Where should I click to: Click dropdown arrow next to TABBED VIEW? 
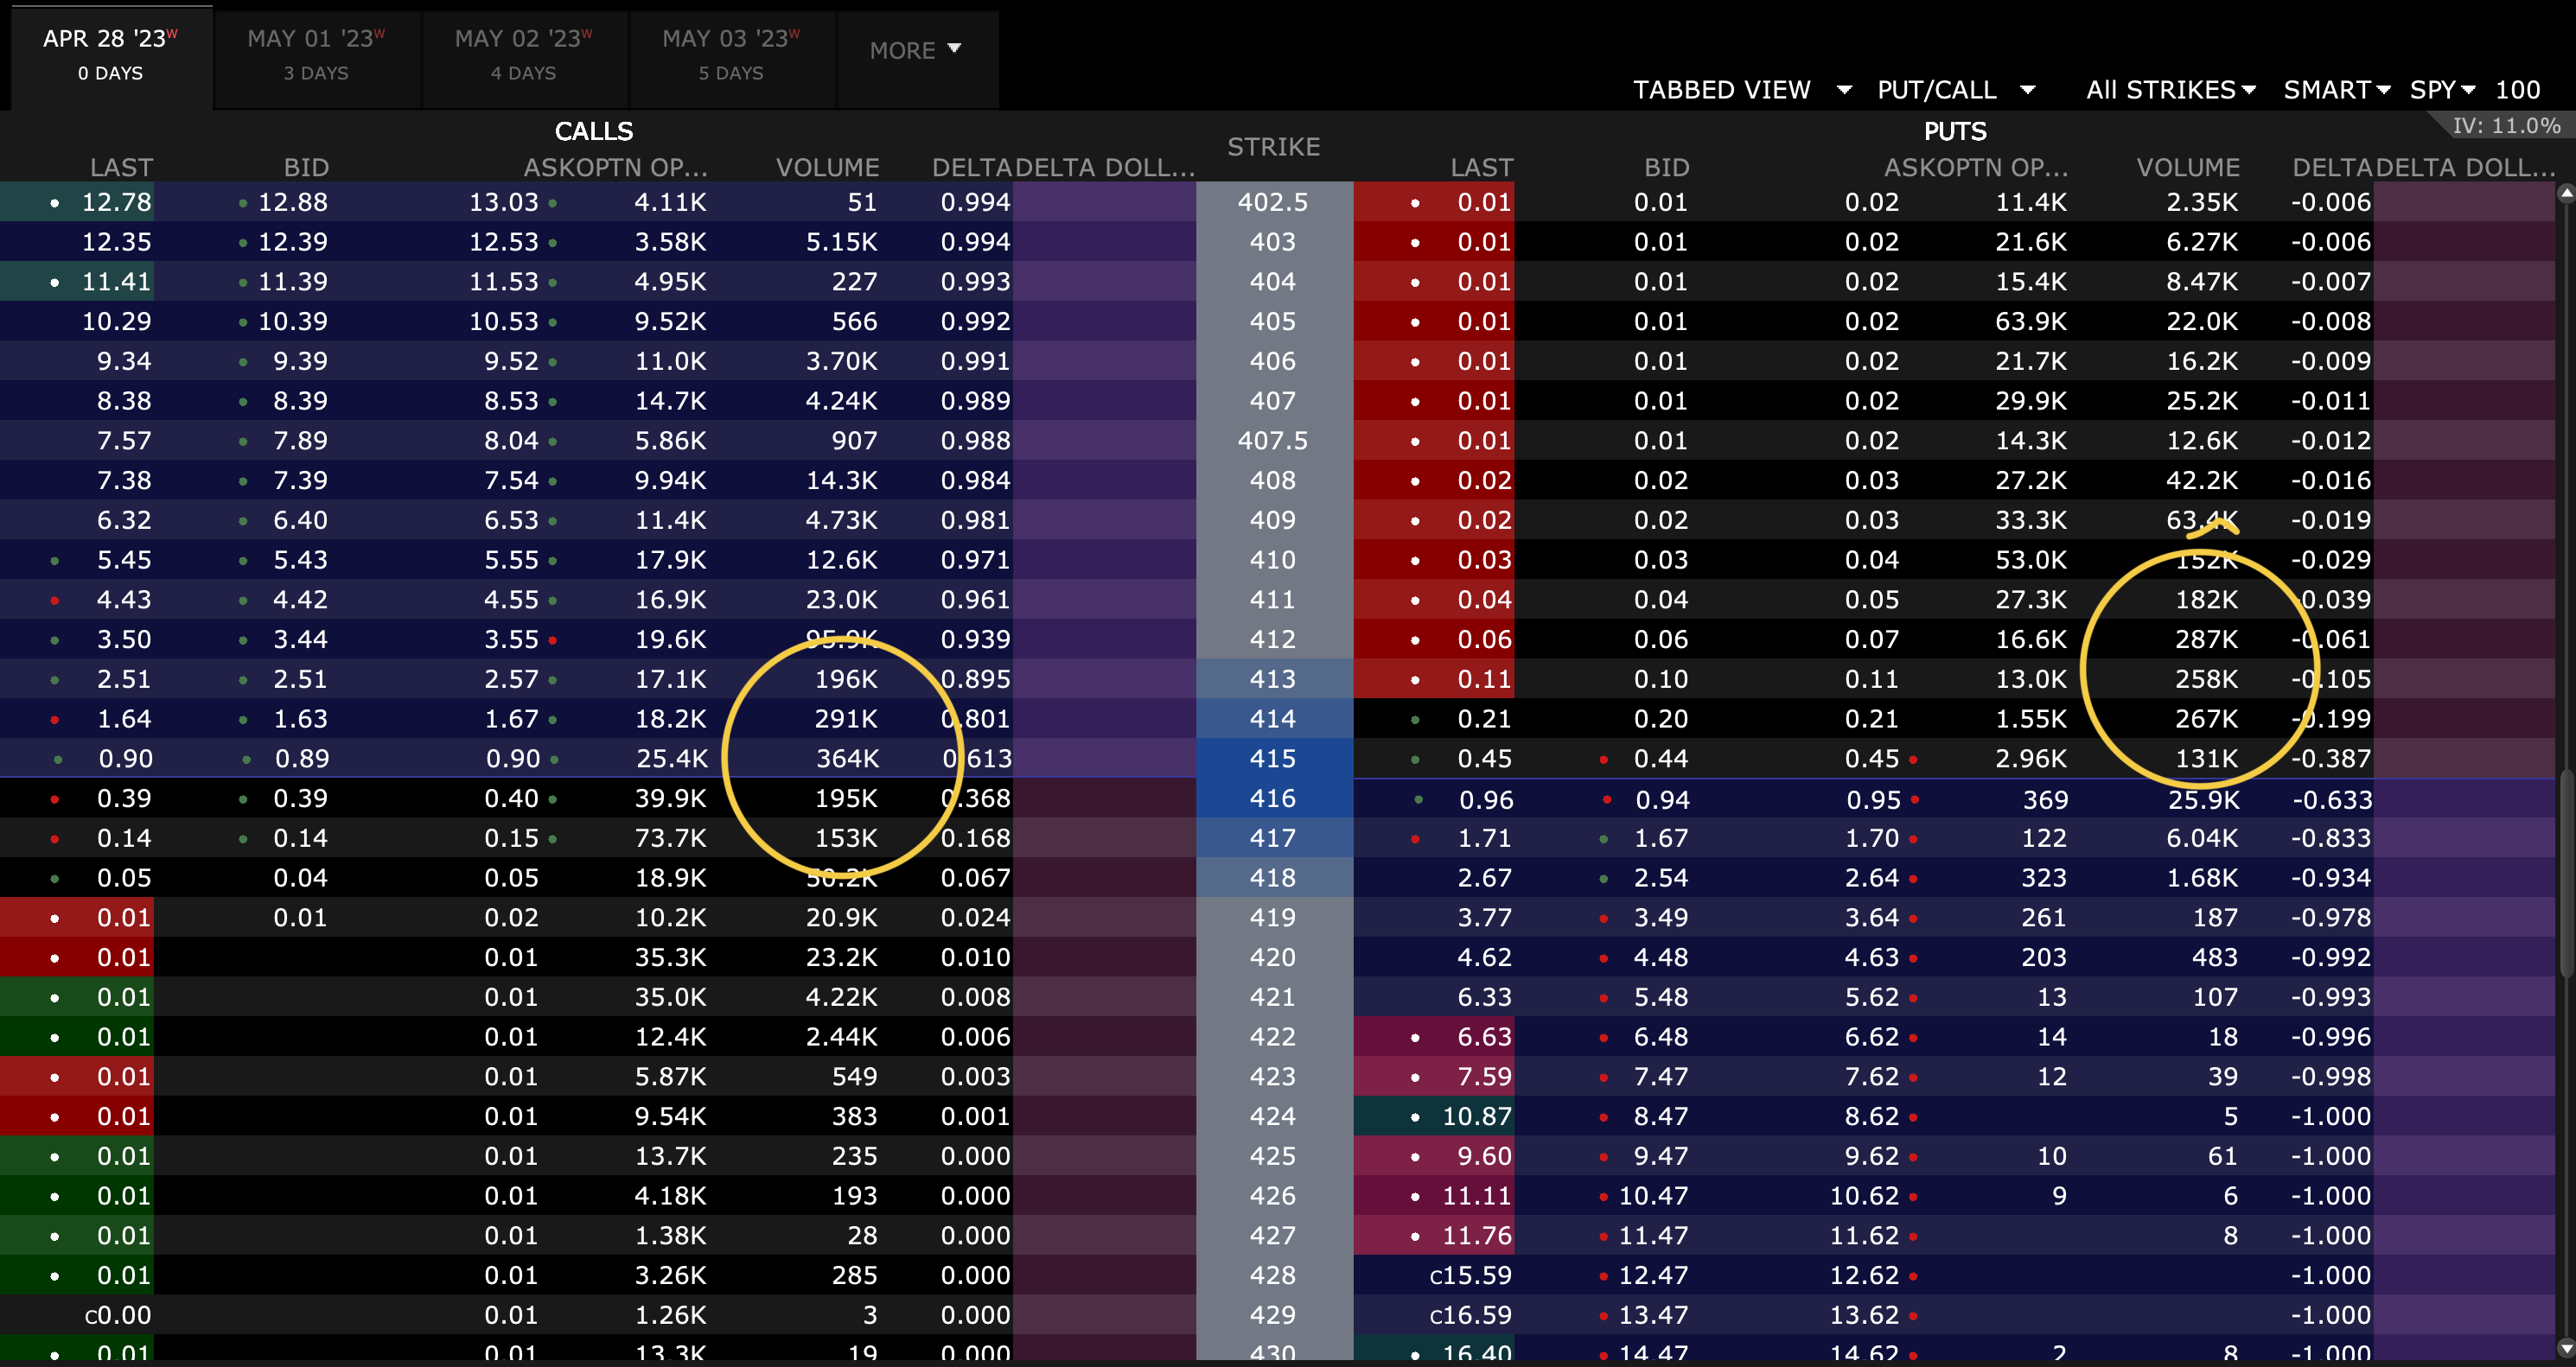click(x=1844, y=90)
